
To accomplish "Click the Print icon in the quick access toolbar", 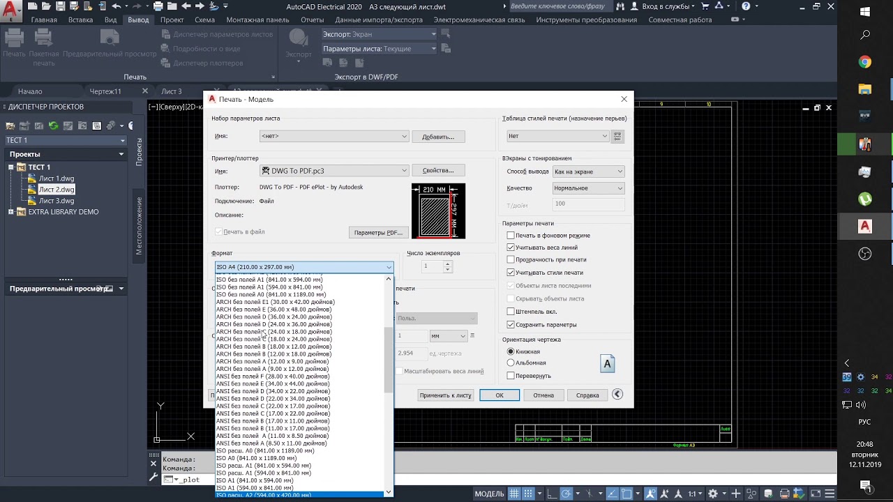I will [x=158, y=6].
